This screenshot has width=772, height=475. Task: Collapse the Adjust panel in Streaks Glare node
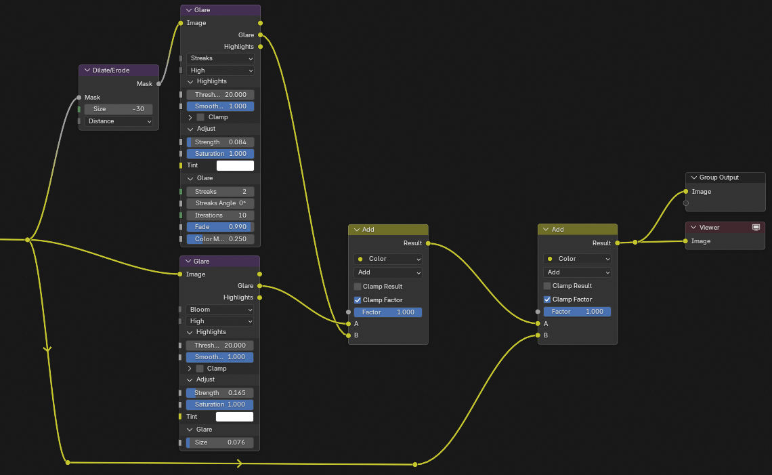point(191,129)
